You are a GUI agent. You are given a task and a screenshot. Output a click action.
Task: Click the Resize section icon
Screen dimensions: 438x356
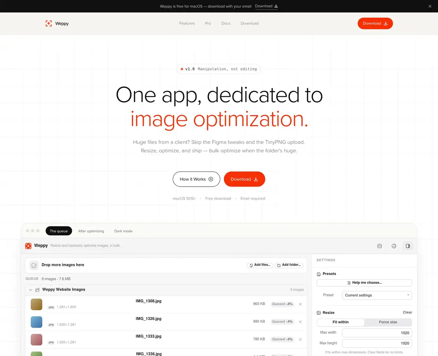(319, 313)
